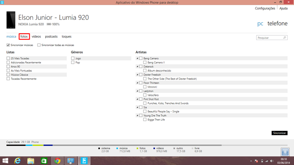Click the search magnifier icon
Screen dimensions: 294x165
[285, 38]
